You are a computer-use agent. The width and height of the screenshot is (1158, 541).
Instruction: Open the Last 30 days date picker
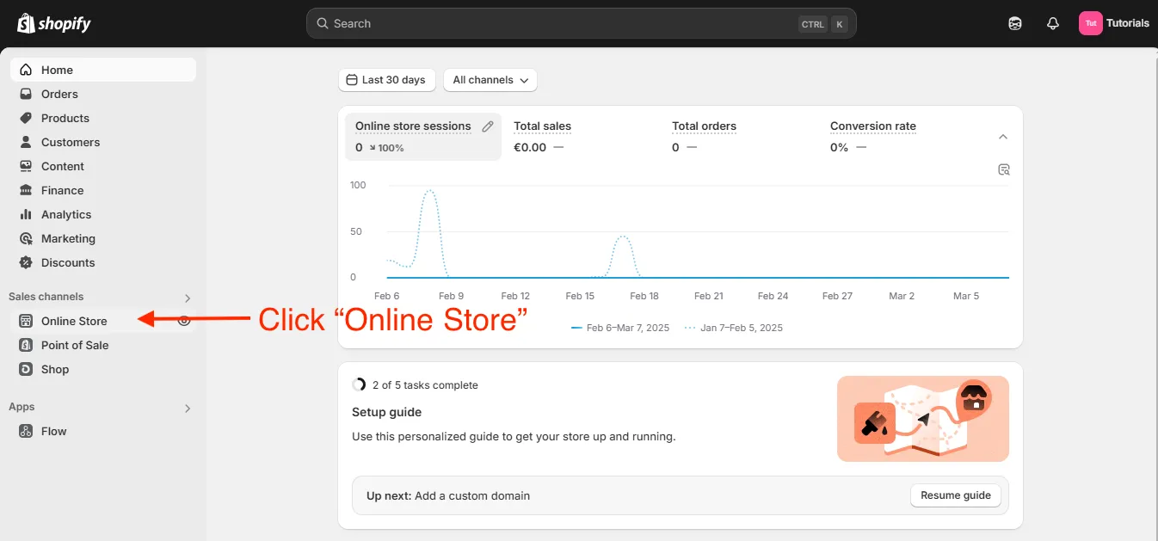coord(386,79)
